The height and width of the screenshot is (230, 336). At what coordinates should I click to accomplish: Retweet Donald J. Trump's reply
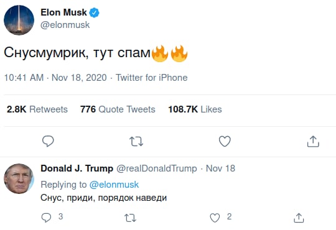(x=130, y=218)
